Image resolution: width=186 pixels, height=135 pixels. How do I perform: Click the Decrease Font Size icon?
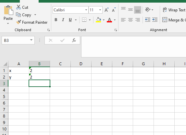[x=114, y=10]
